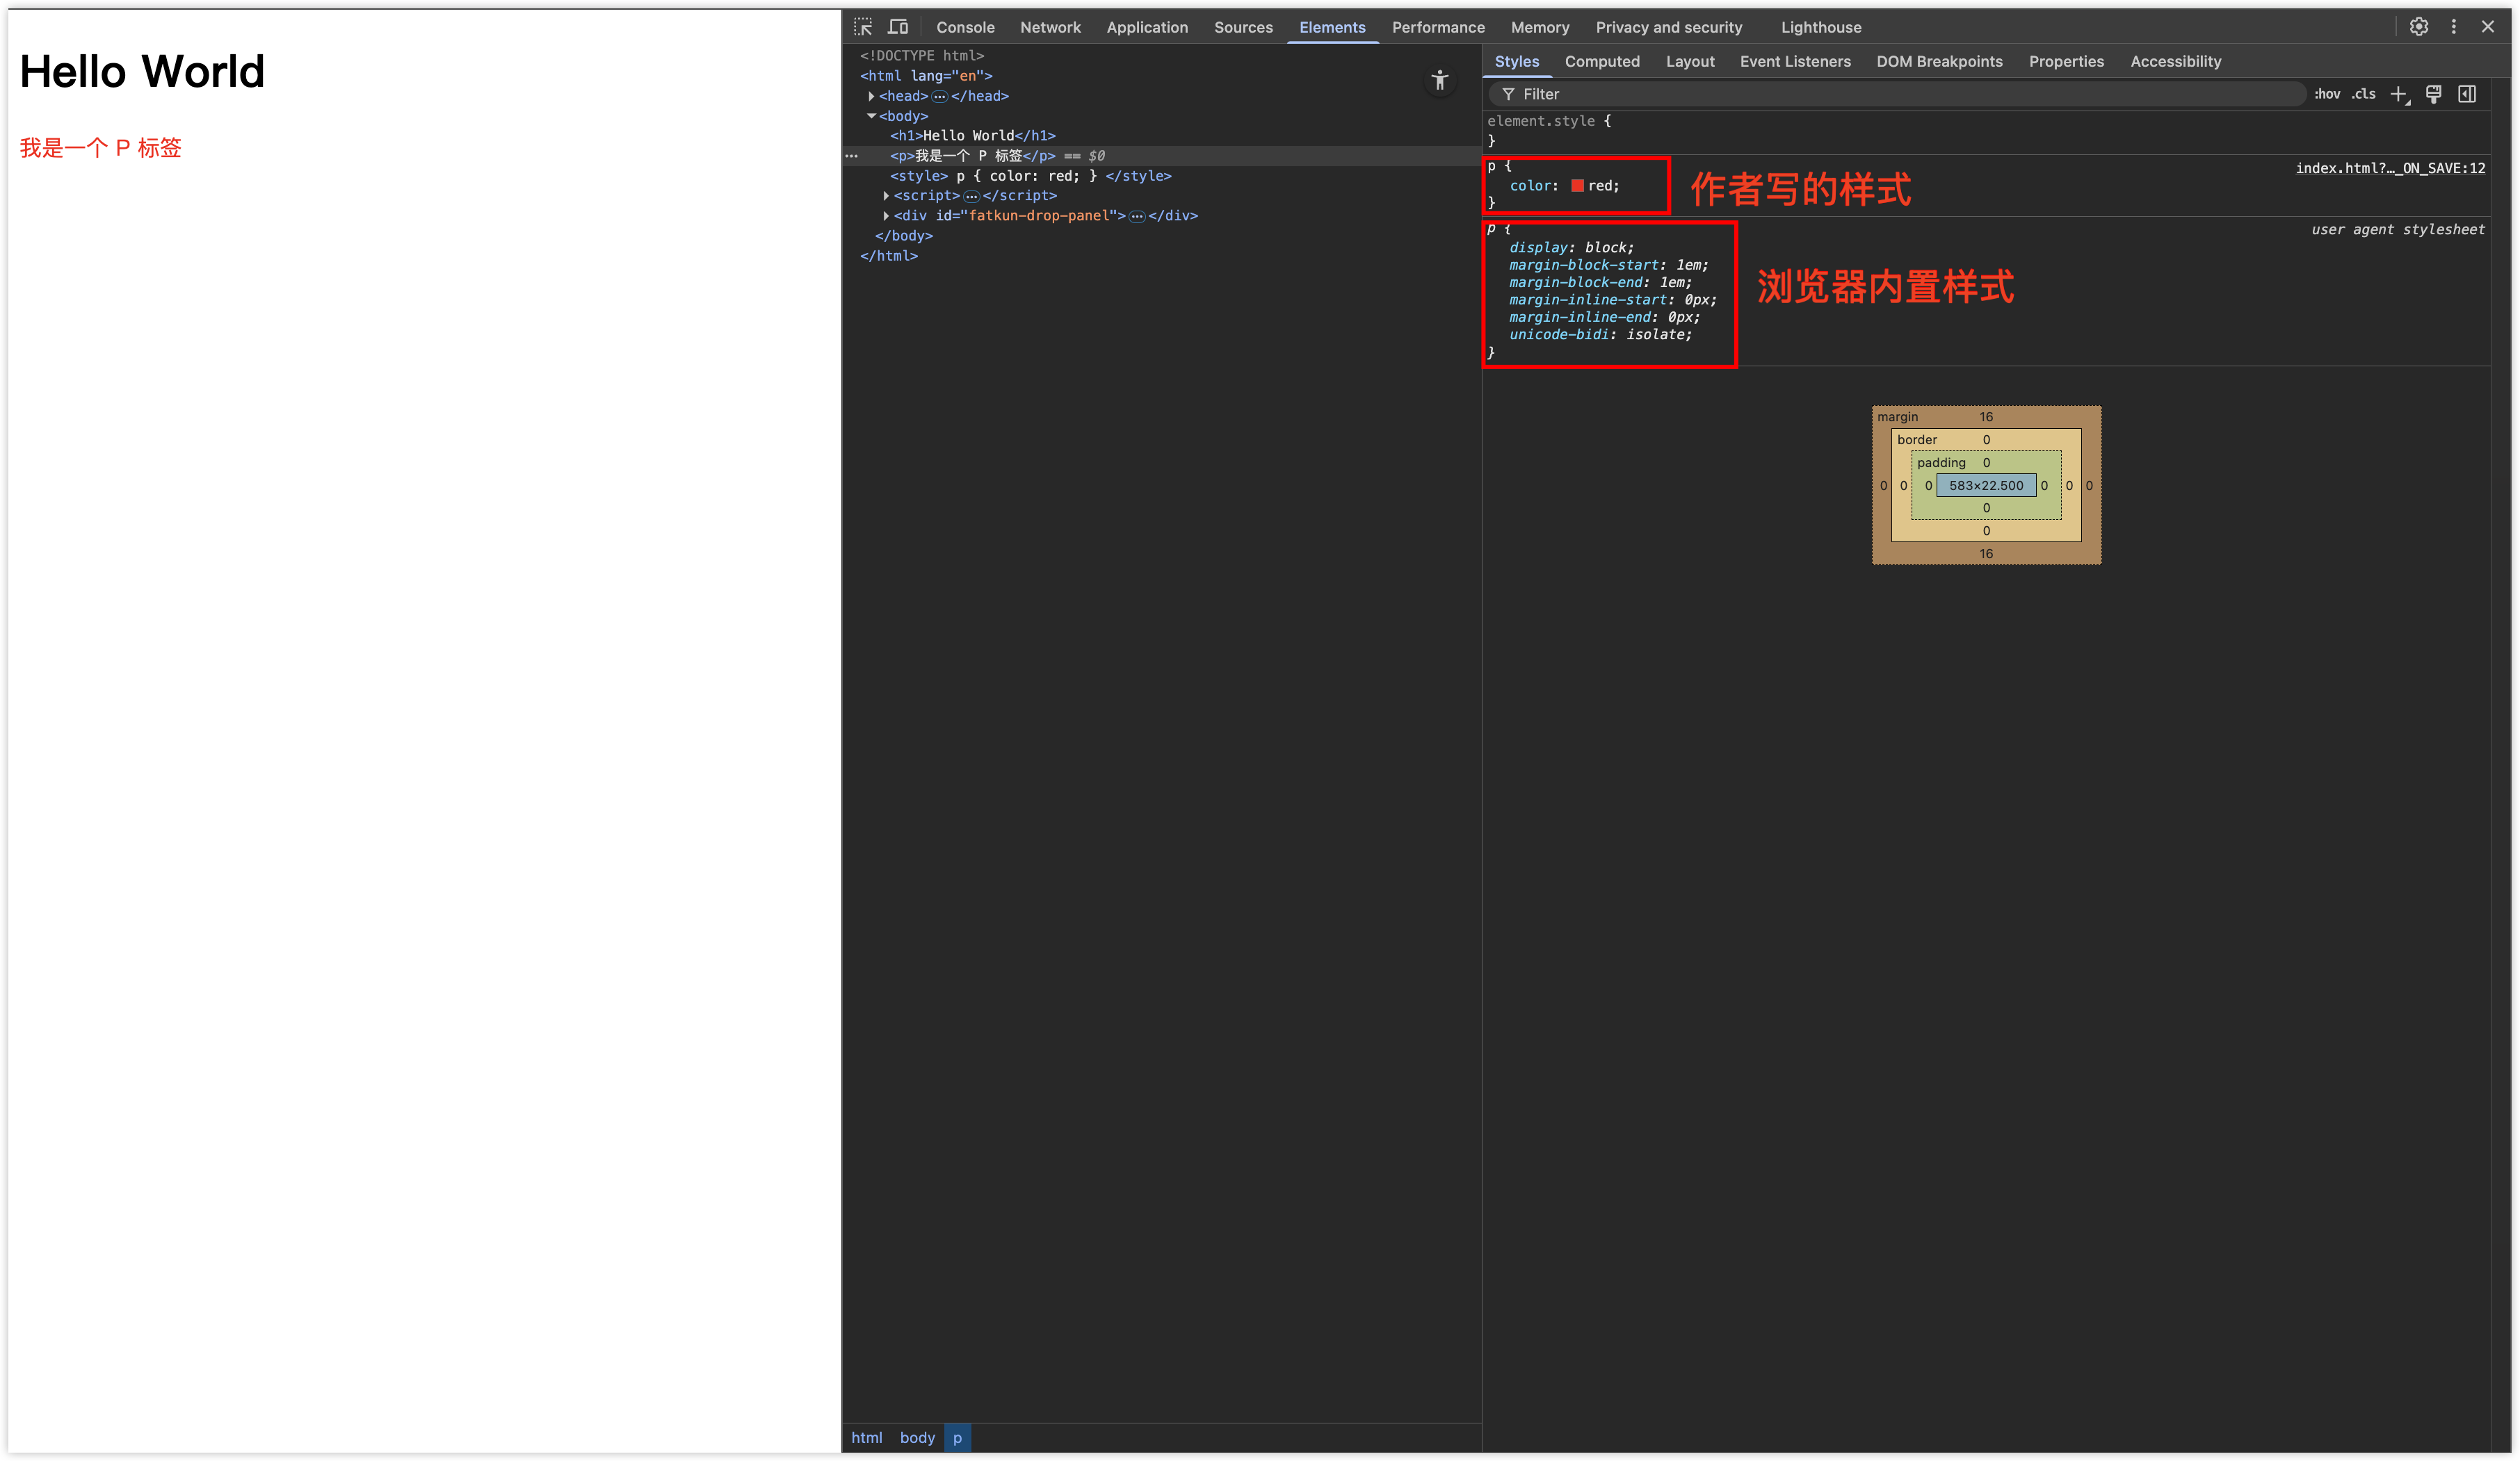Toggle the .cls element classes panel

coord(2363,94)
